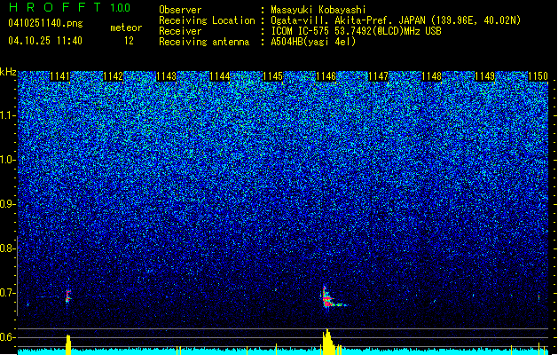The height and width of the screenshot is (355, 558).
Task: Click the 1147 time marker
Action: tap(378, 76)
